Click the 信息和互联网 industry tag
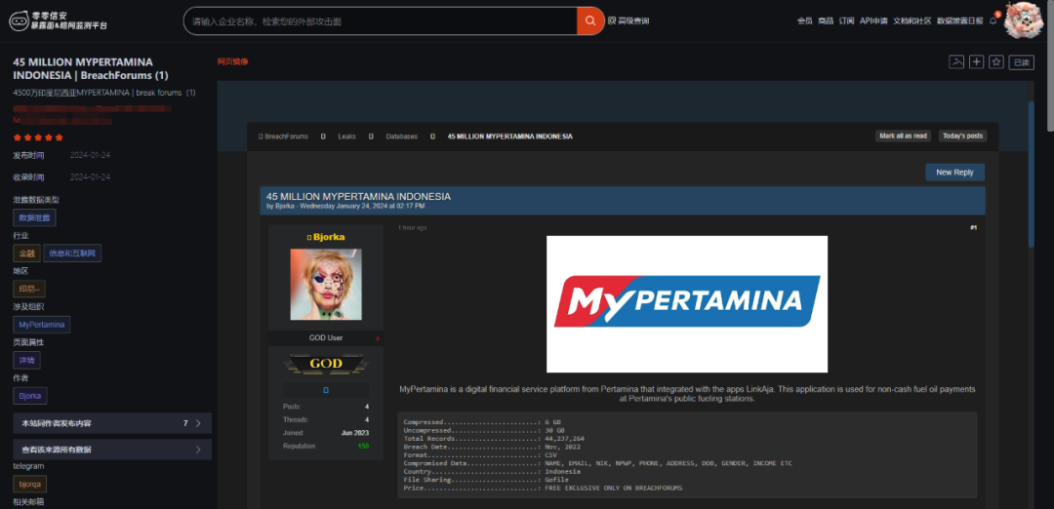Viewport: 1054px width, 509px height. [x=72, y=254]
